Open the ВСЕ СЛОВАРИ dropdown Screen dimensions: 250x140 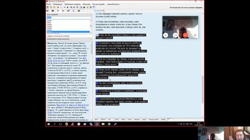click(x=69, y=15)
